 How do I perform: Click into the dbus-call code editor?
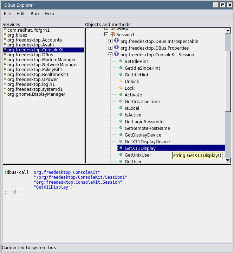coord(117,203)
